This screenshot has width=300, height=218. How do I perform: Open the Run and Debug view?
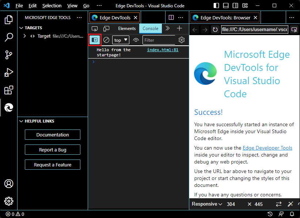pos(8,72)
